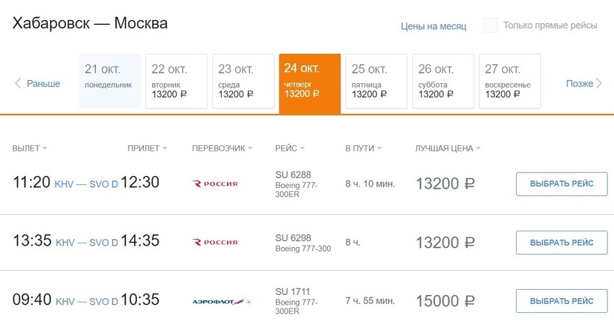Sort by Лучшая цена column

tap(447, 148)
